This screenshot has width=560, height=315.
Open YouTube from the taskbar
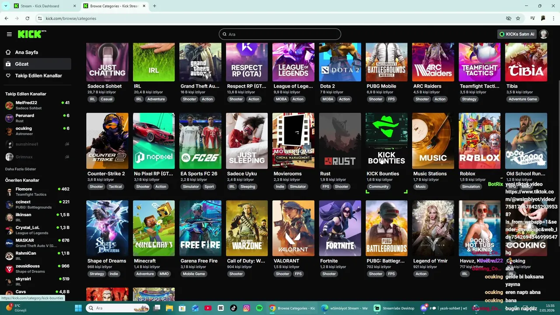point(208,308)
